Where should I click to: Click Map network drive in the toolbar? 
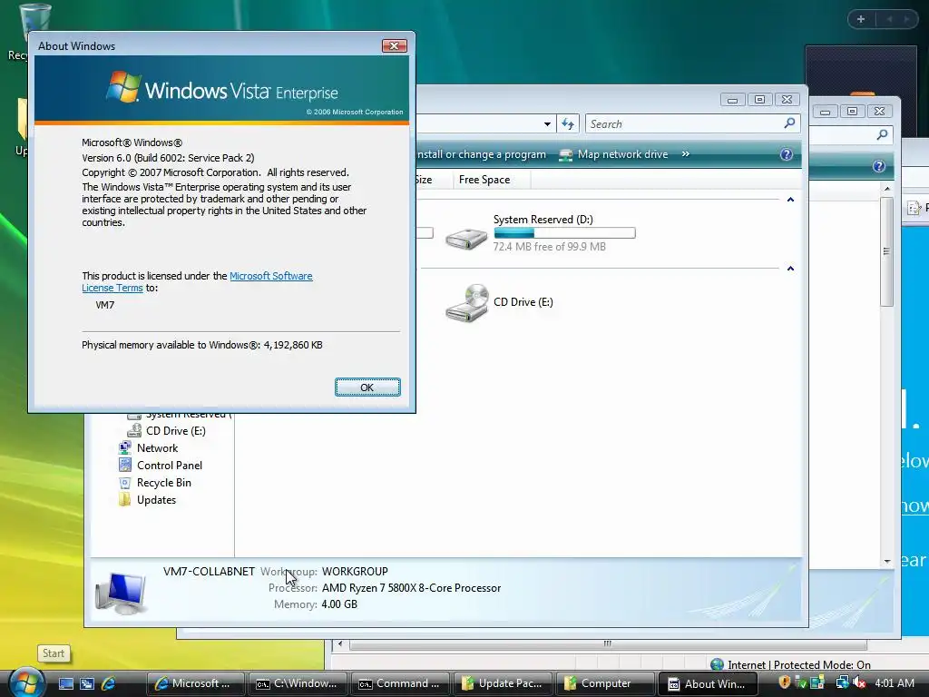613,154
